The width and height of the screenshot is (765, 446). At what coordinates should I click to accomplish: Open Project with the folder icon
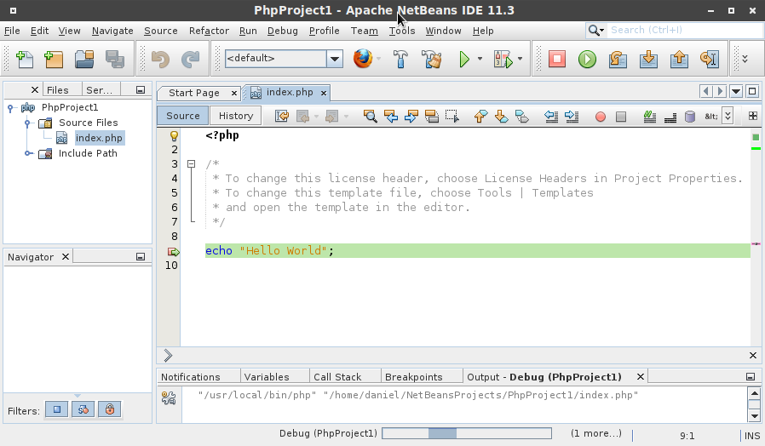84,60
